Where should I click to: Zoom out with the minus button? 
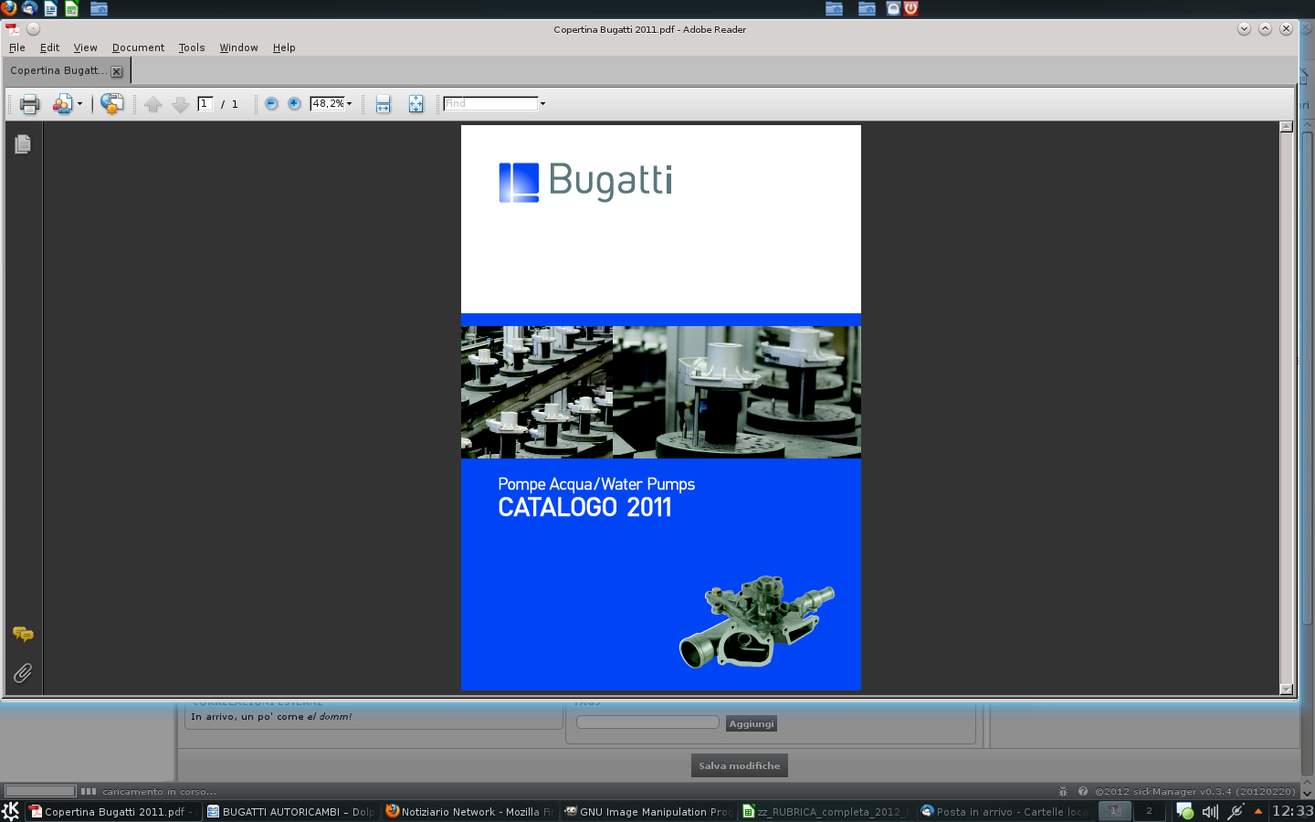pos(271,103)
